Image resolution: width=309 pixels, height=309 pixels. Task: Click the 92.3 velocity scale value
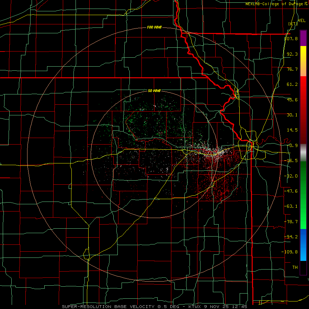292,54
